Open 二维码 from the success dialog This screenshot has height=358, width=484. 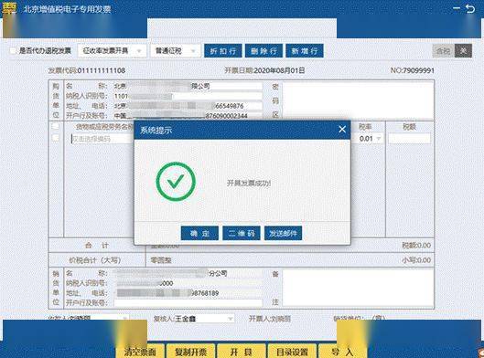242,233
